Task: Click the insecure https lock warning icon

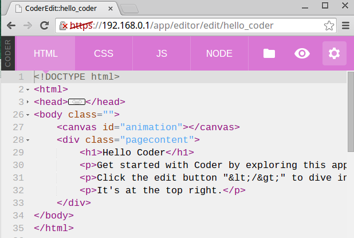Action: pyautogui.click(x=64, y=26)
